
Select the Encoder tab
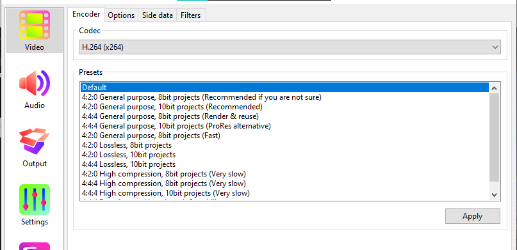pos(86,14)
